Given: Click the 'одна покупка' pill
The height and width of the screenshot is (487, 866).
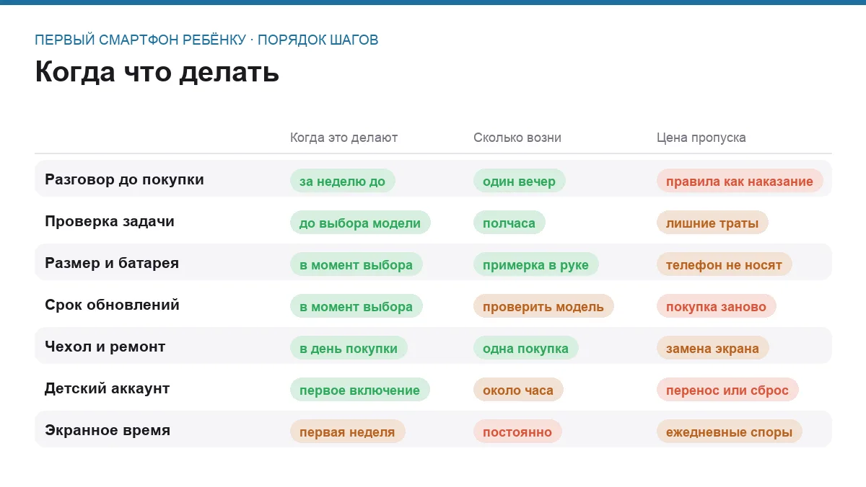Looking at the screenshot, I should coord(526,348).
